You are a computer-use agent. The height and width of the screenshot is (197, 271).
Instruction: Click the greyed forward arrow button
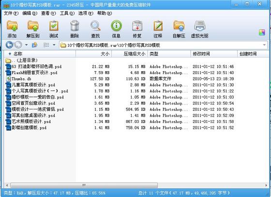click(18, 45)
